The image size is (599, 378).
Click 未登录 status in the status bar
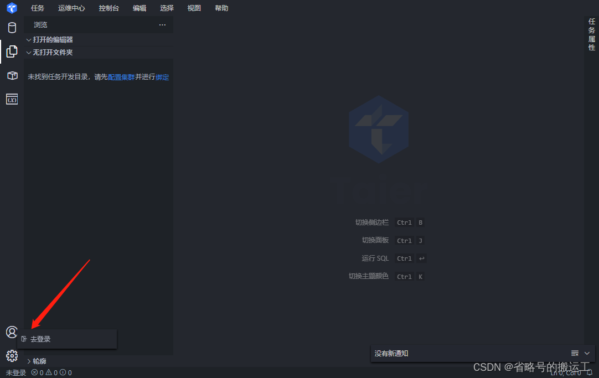[x=16, y=372]
